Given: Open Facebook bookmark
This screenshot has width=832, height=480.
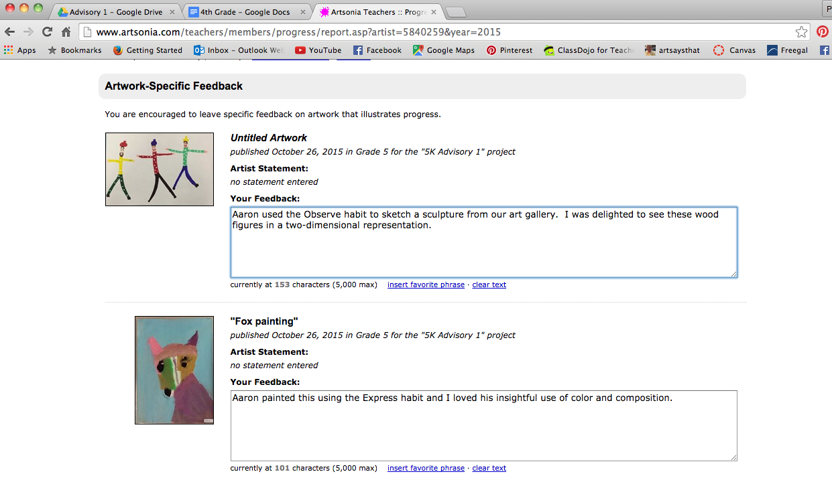Looking at the screenshot, I should tap(377, 50).
